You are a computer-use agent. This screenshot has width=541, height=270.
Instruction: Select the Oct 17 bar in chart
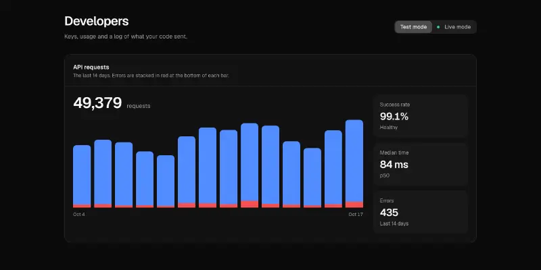(x=354, y=163)
